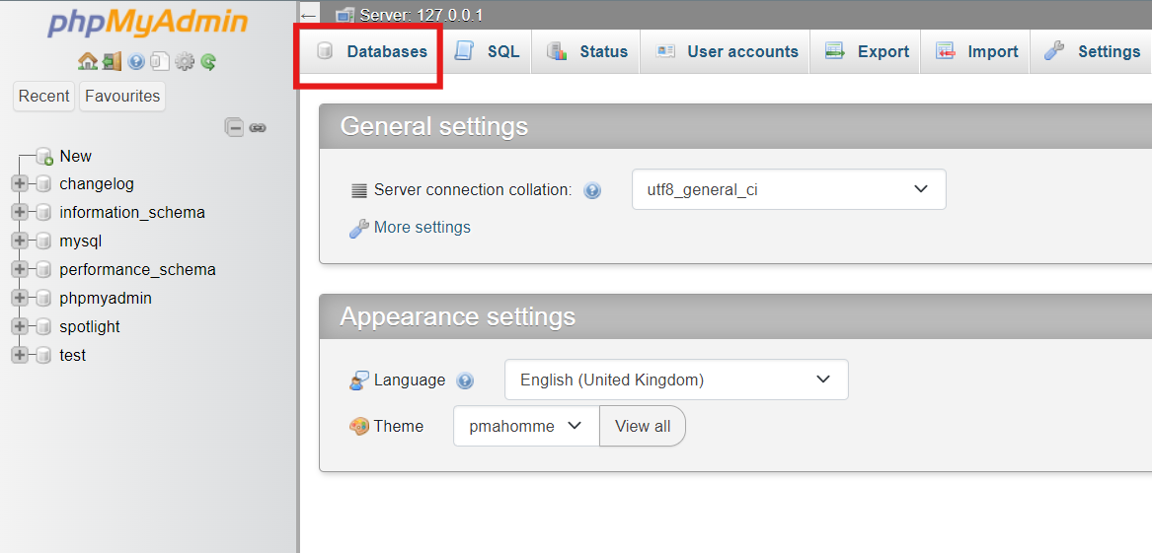Viewport: 1152px width, 553px height.
Task: Expand the test database node
Action: (x=20, y=356)
